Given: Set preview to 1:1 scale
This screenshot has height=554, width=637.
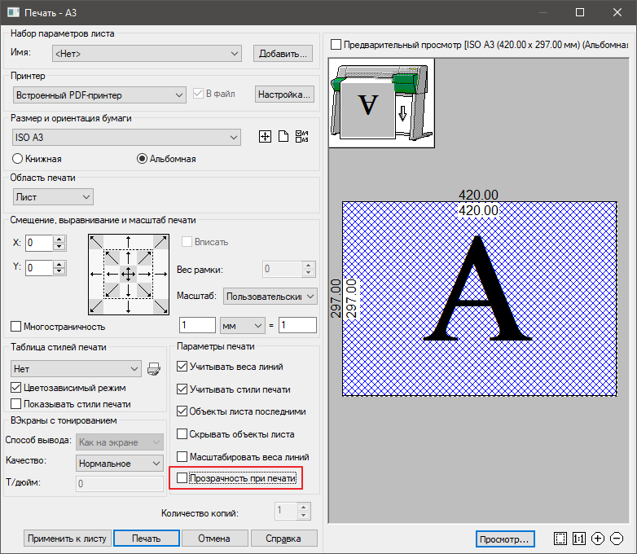Looking at the screenshot, I should (579, 539).
